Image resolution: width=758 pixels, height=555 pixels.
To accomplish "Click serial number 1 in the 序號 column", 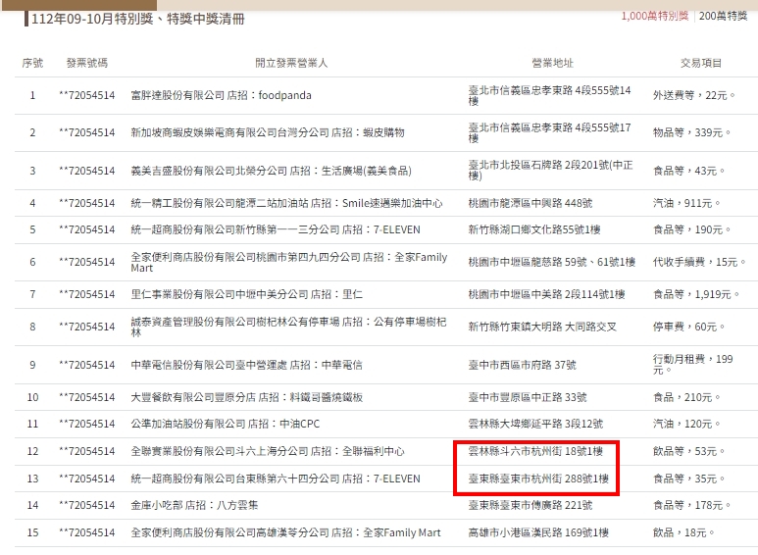I will coord(32,95).
